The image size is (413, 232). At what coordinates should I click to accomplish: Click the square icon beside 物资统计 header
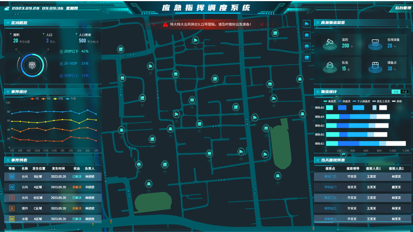(318, 92)
